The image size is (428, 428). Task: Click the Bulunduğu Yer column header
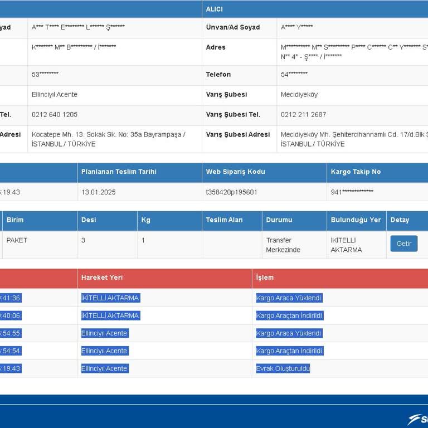[x=357, y=220]
